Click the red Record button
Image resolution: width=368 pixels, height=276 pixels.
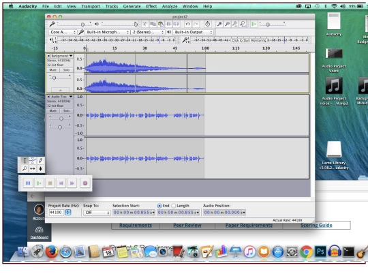(x=85, y=183)
